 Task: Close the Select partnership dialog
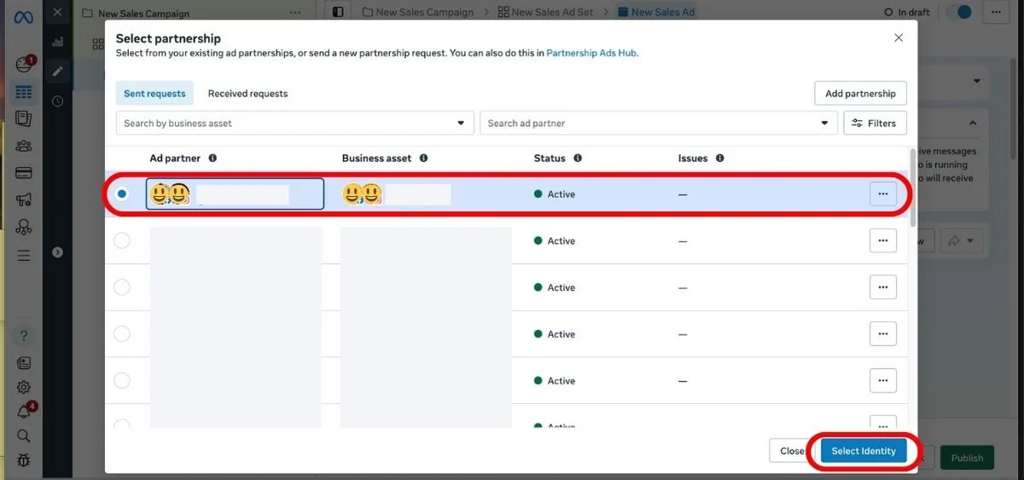click(x=899, y=38)
